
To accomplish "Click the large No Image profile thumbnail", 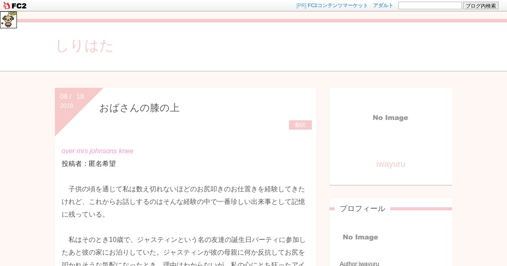I will [x=390, y=118].
